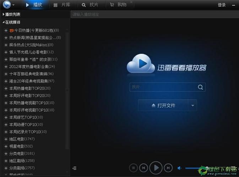Image resolution: width=239 pixels, height=177 pixels.
Task: Expand 本周热播电影TOP20 item
Action: point(6,88)
